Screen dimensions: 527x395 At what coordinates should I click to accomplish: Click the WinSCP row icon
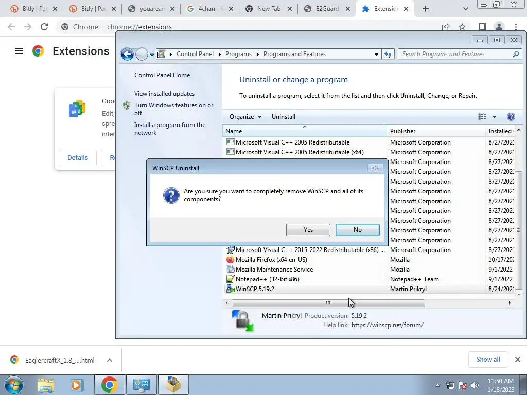point(230,289)
